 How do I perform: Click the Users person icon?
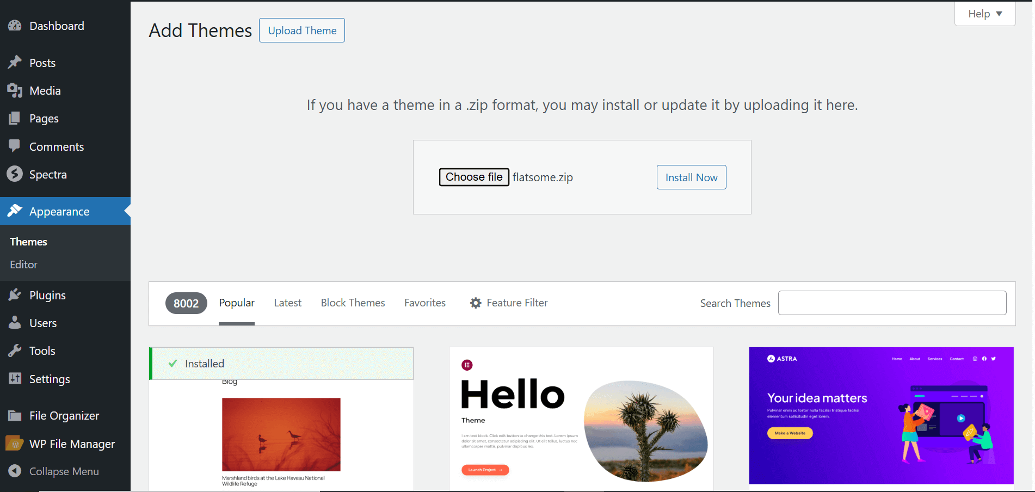tap(15, 323)
